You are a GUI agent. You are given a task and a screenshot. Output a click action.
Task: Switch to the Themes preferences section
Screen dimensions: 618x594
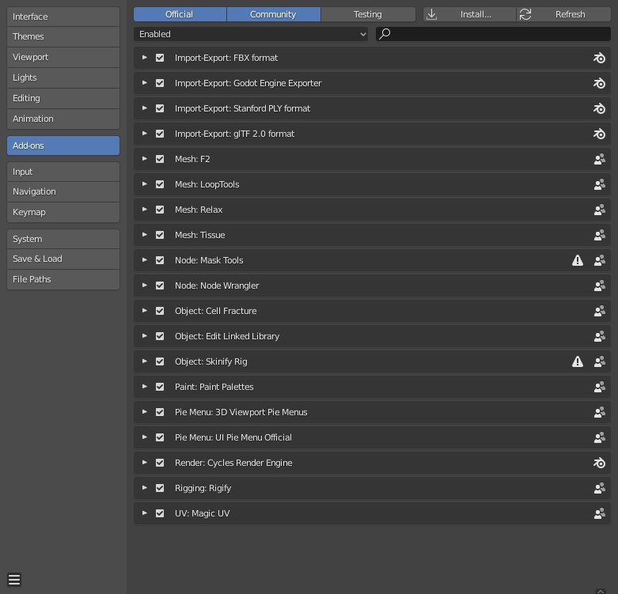63,36
